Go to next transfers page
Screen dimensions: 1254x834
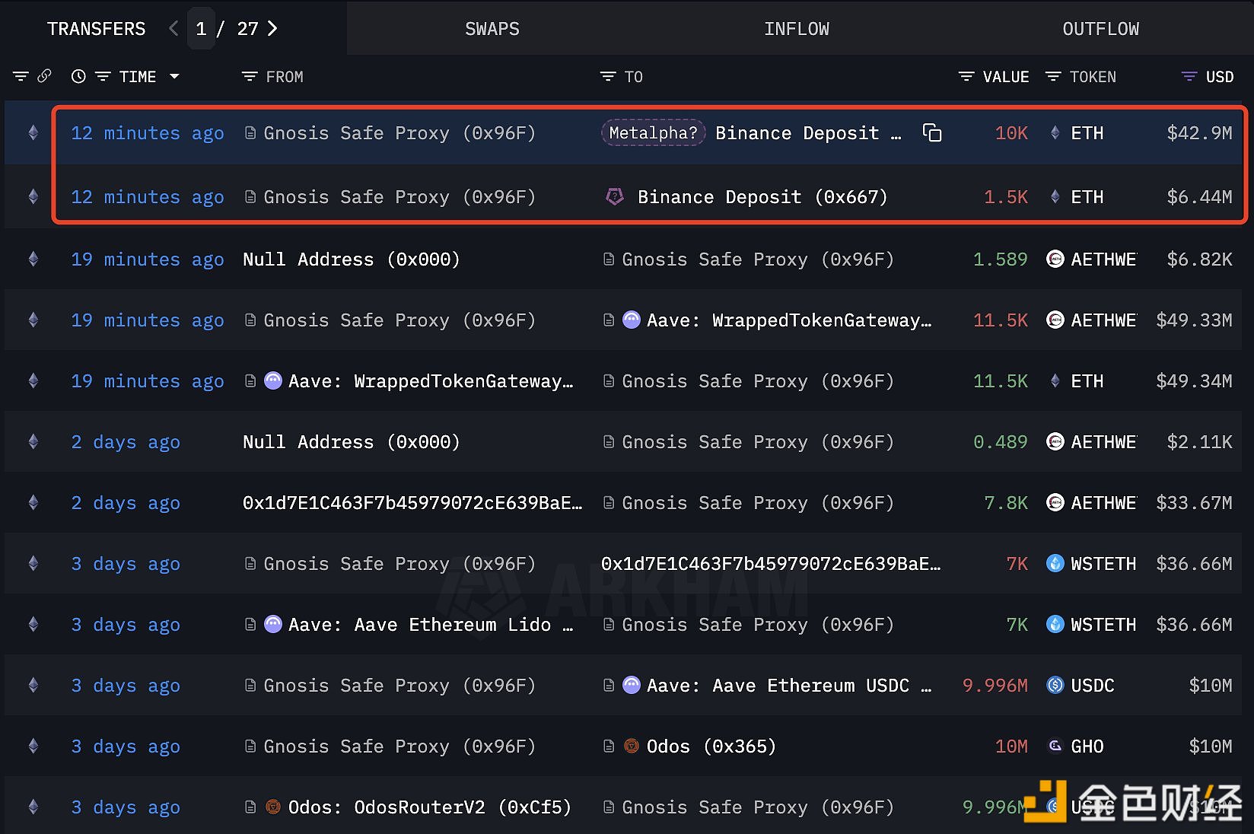pyautogui.click(x=273, y=29)
